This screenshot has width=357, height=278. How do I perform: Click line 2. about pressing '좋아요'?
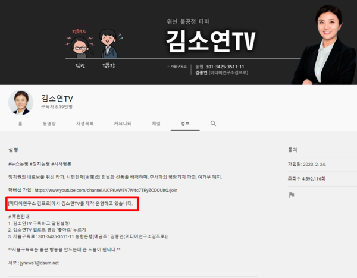click(x=47, y=230)
